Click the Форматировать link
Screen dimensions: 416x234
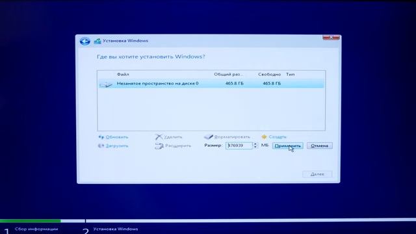[232, 137]
